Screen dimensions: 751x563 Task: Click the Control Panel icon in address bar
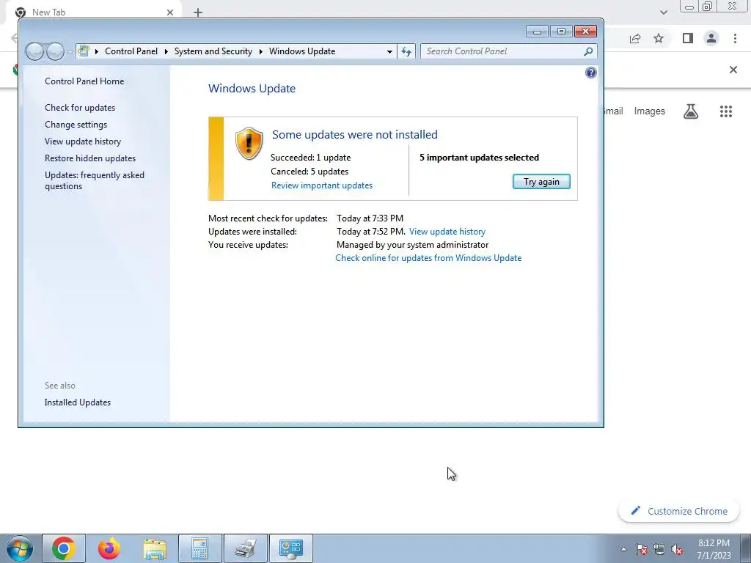[84, 51]
